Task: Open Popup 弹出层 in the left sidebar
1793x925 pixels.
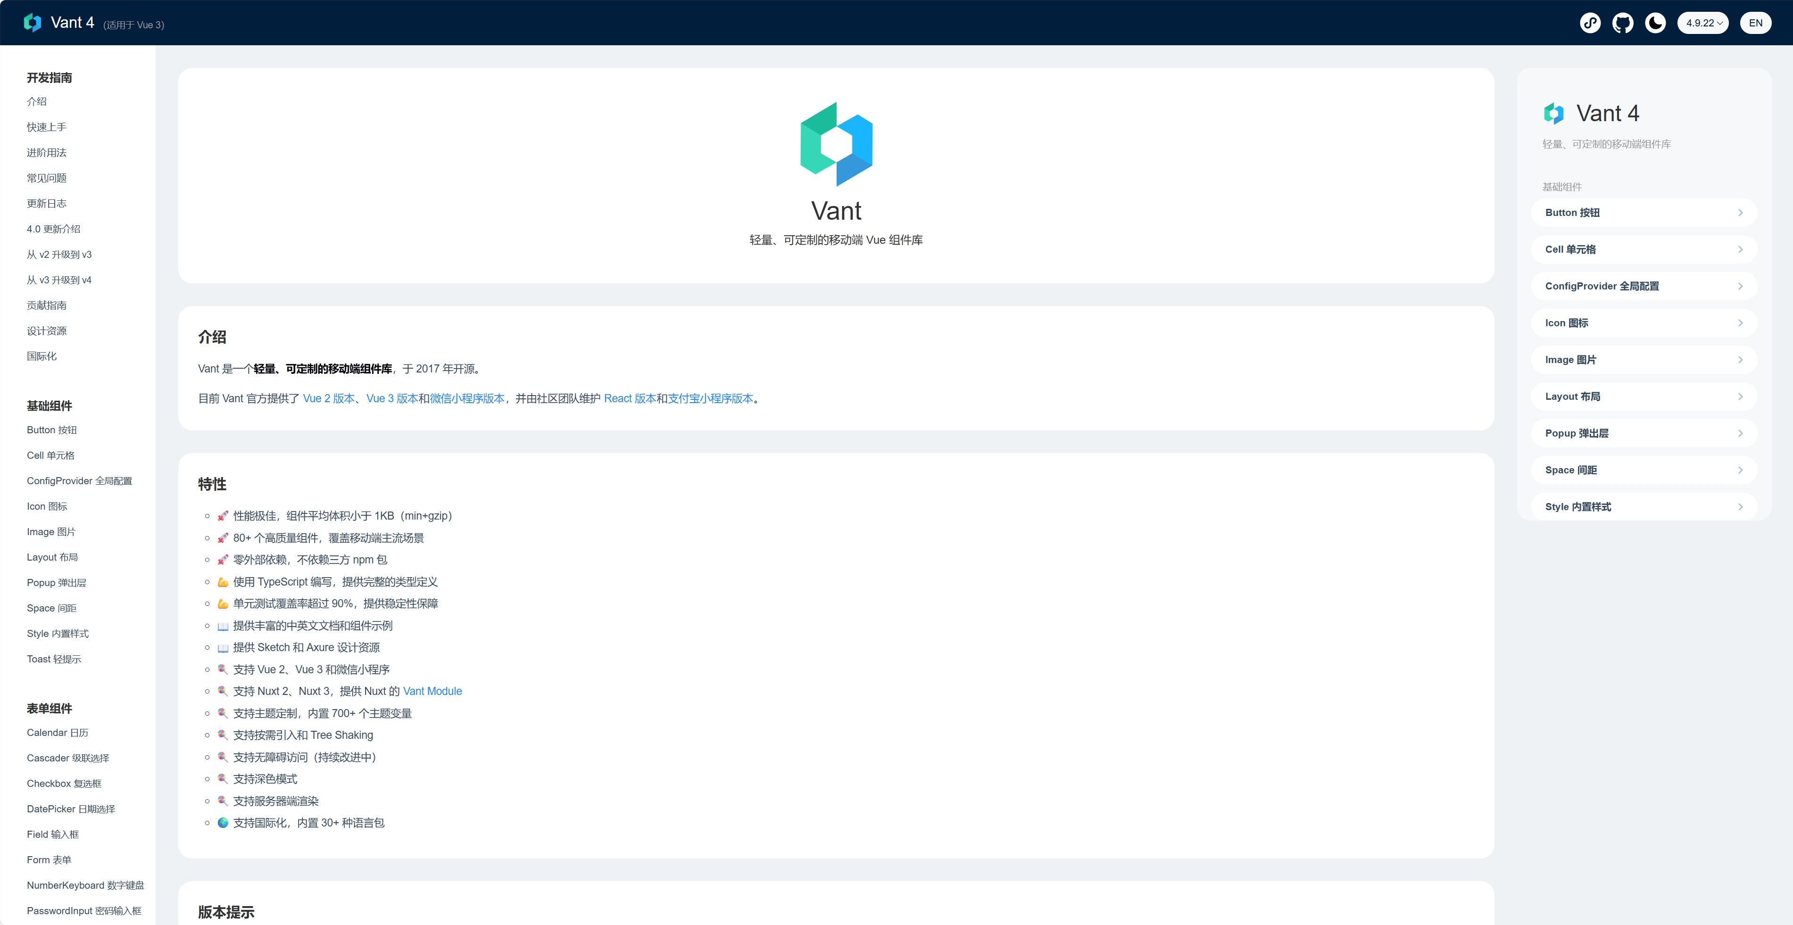Action: (57, 583)
